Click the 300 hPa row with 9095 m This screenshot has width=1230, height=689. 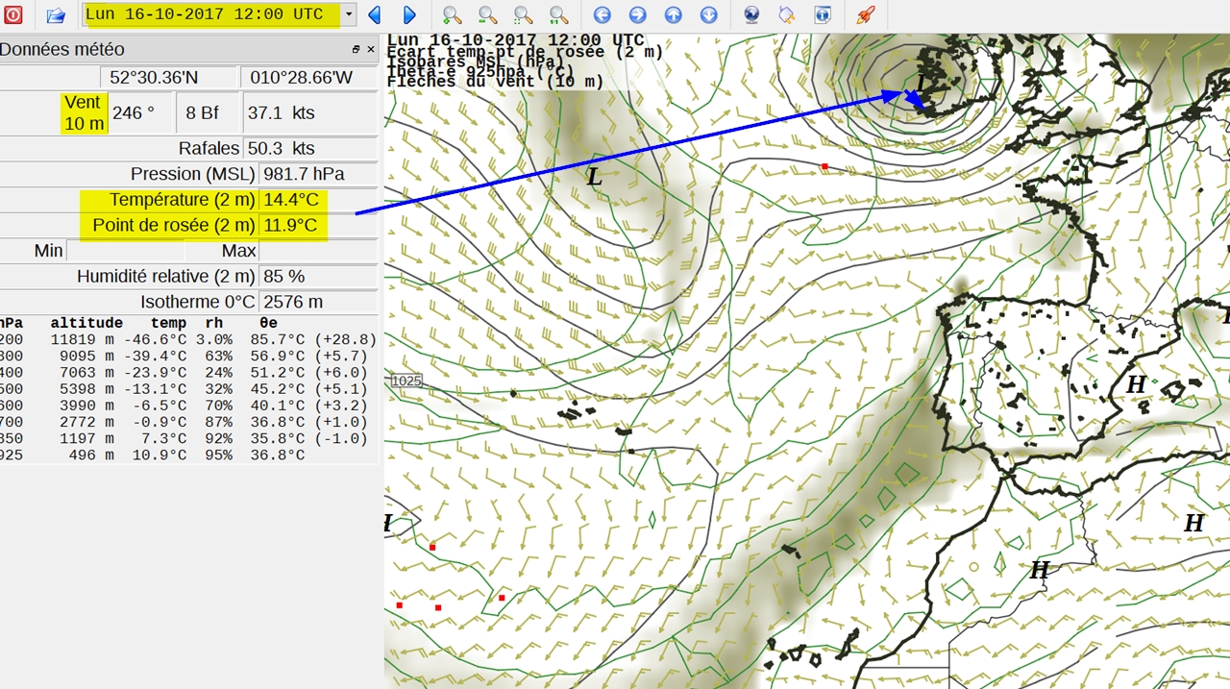pyautogui.click(x=188, y=357)
